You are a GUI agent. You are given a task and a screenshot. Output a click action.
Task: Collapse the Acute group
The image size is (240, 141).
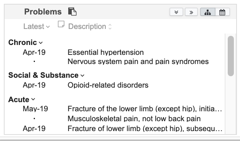(x=21, y=99)
